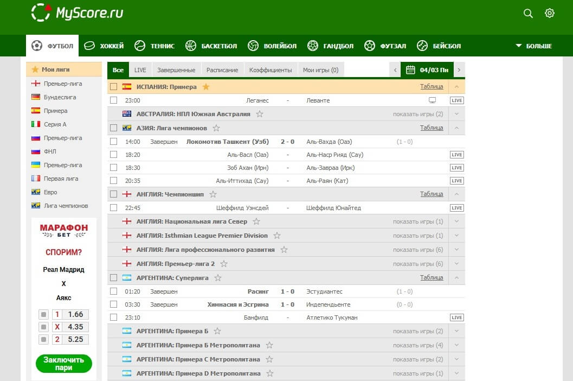Tick checkbox for Леганес - Леванте match
The image size is (573, 381).
(x=114, y=100)
